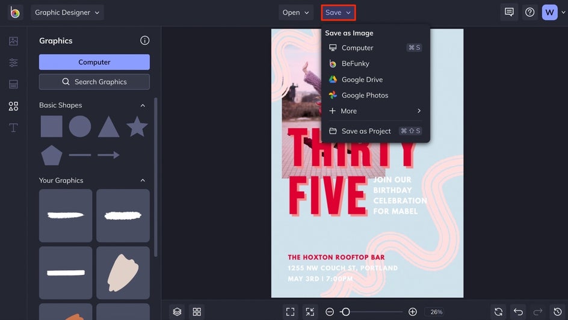The height and width of the screenshot is (320, 568).
Task: Select the JOIN OUR BIRTHDAY CELEBRATION text
Action: pos(400,195)
